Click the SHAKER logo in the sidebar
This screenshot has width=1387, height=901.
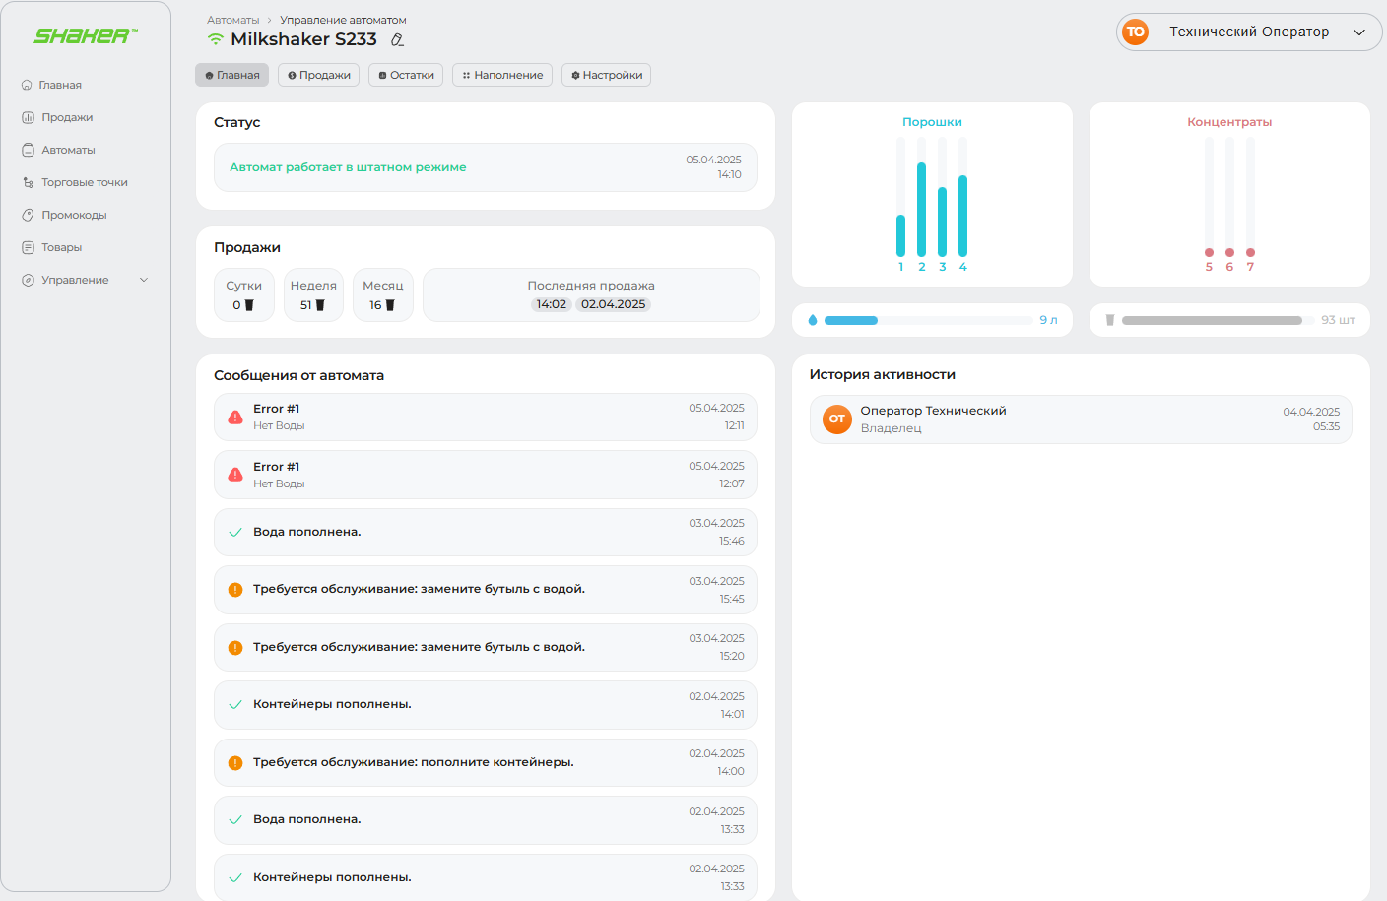click(x=86, y=36)
